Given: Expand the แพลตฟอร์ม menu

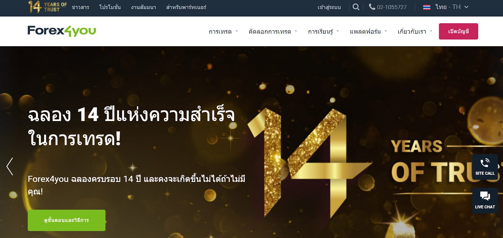Looking at the screenshot, I should tap(368, 31).
